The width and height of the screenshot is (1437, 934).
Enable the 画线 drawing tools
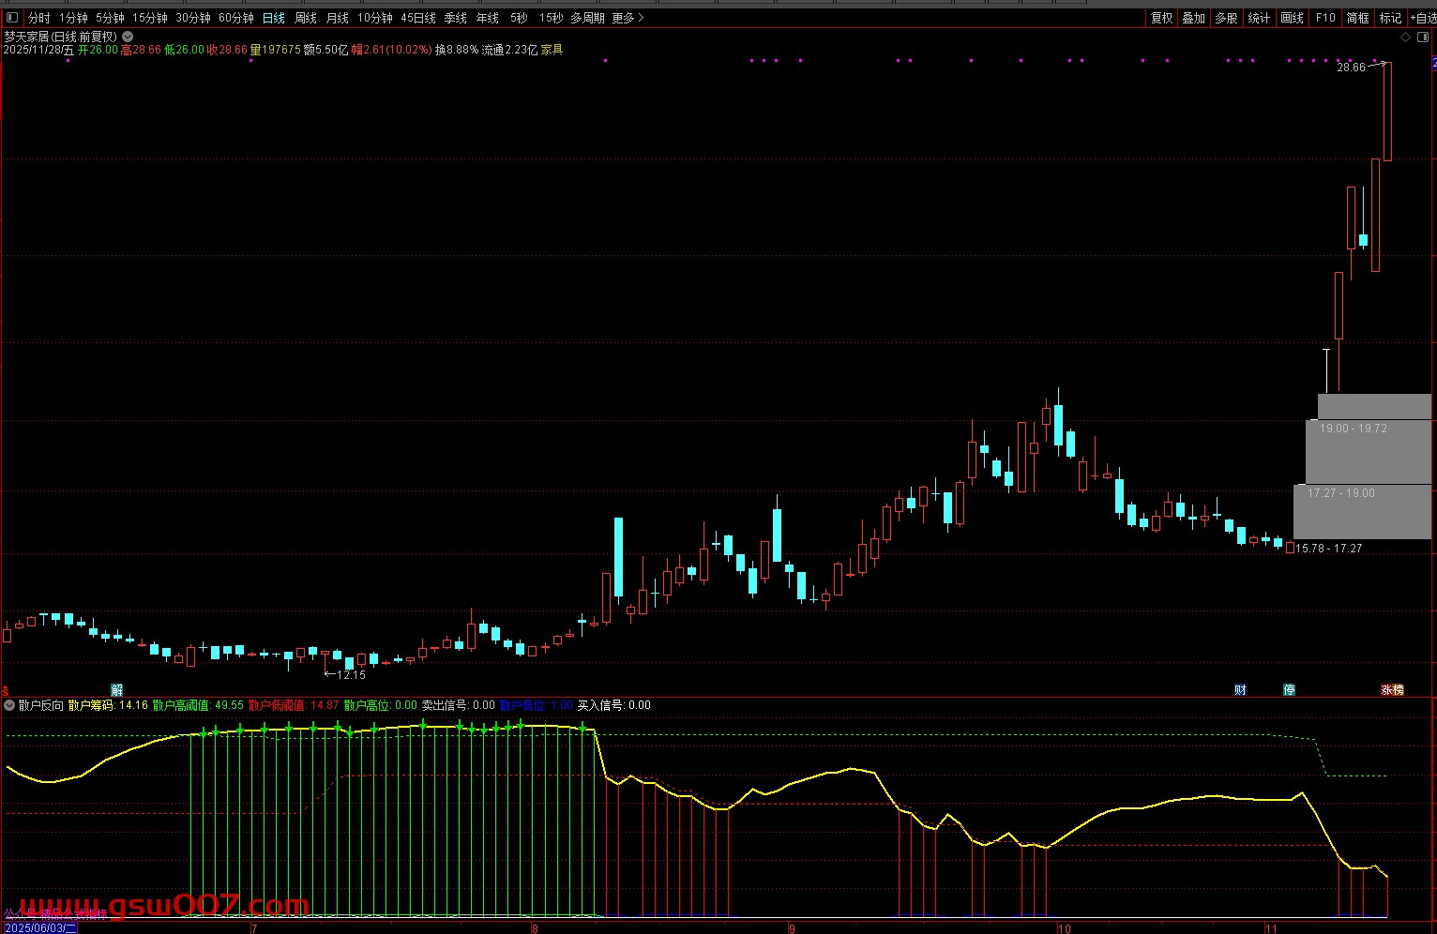point(1292,18)
